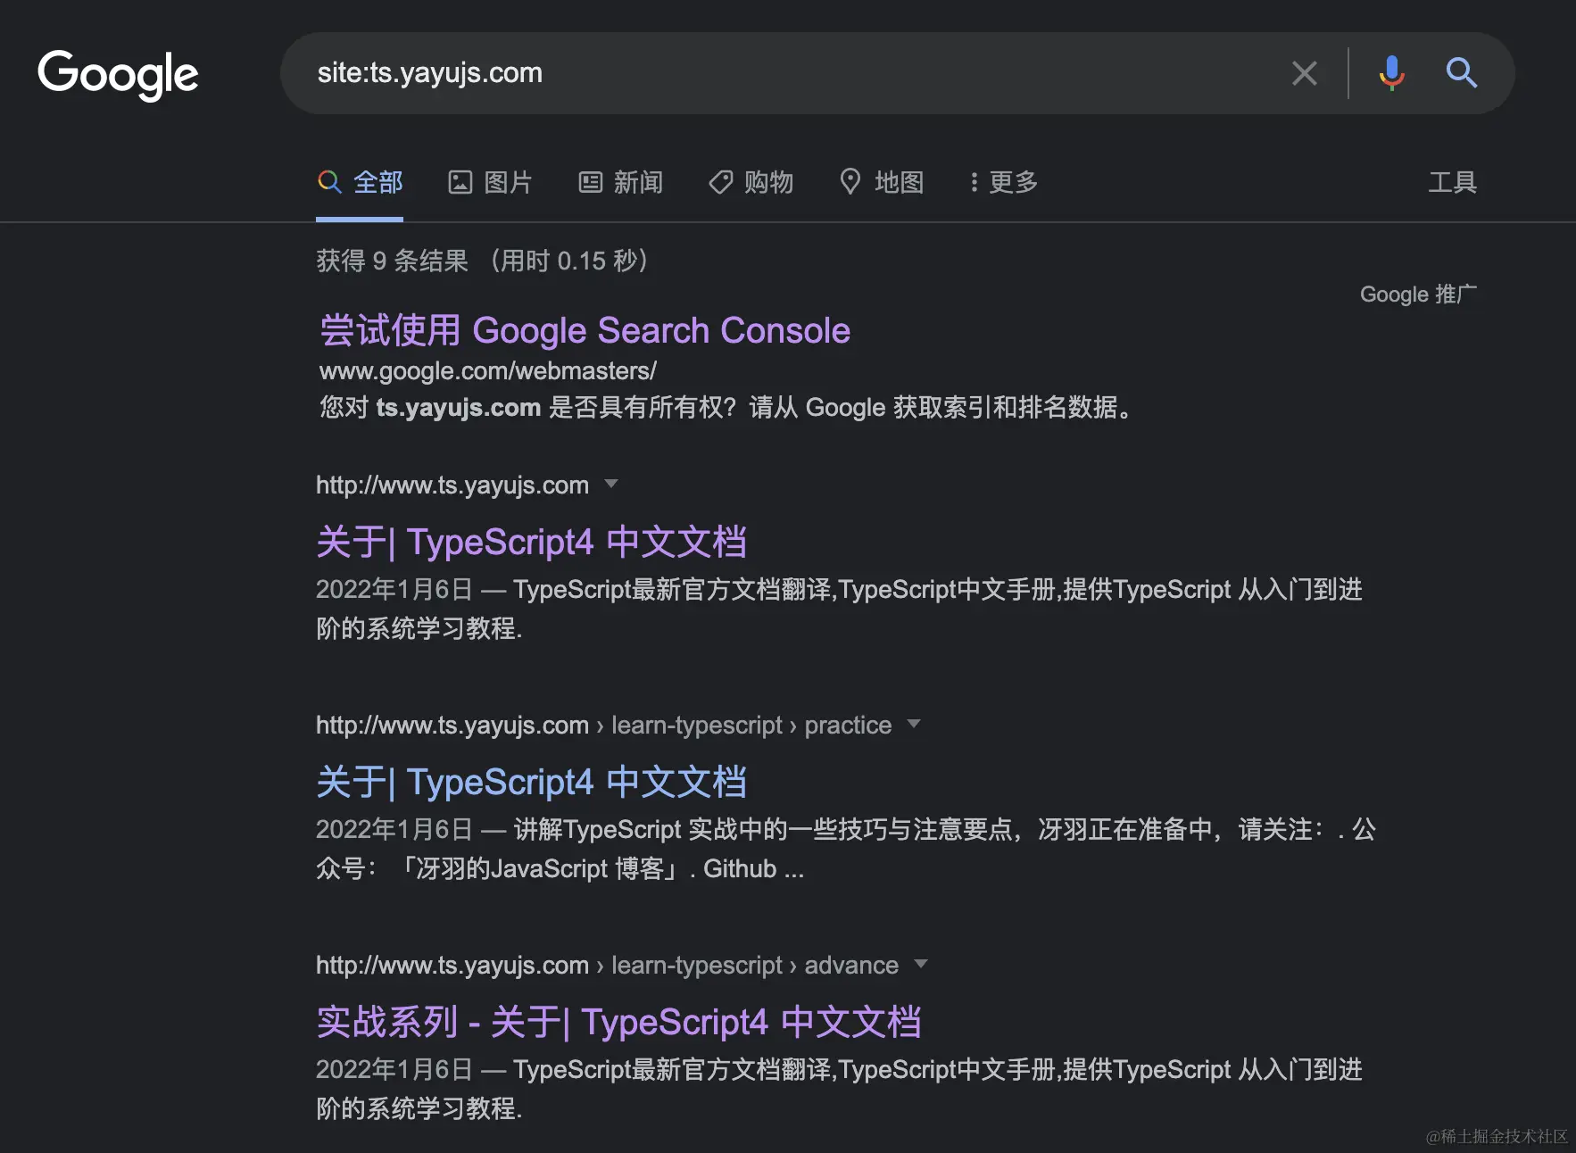Clear the search box with the X icon
Image resolution: width=1576 pixels, height=1153 pixels.
(1305, 73)
